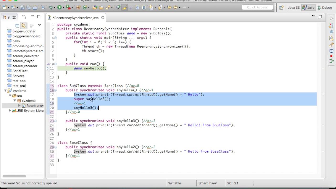Switch to the Java EE perspective

293,8
